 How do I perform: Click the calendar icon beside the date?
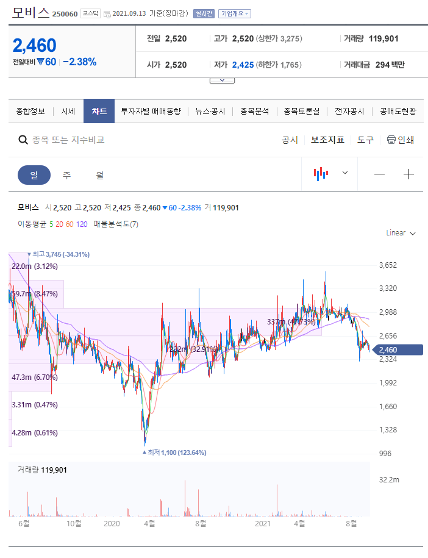[x=107, y=14]
